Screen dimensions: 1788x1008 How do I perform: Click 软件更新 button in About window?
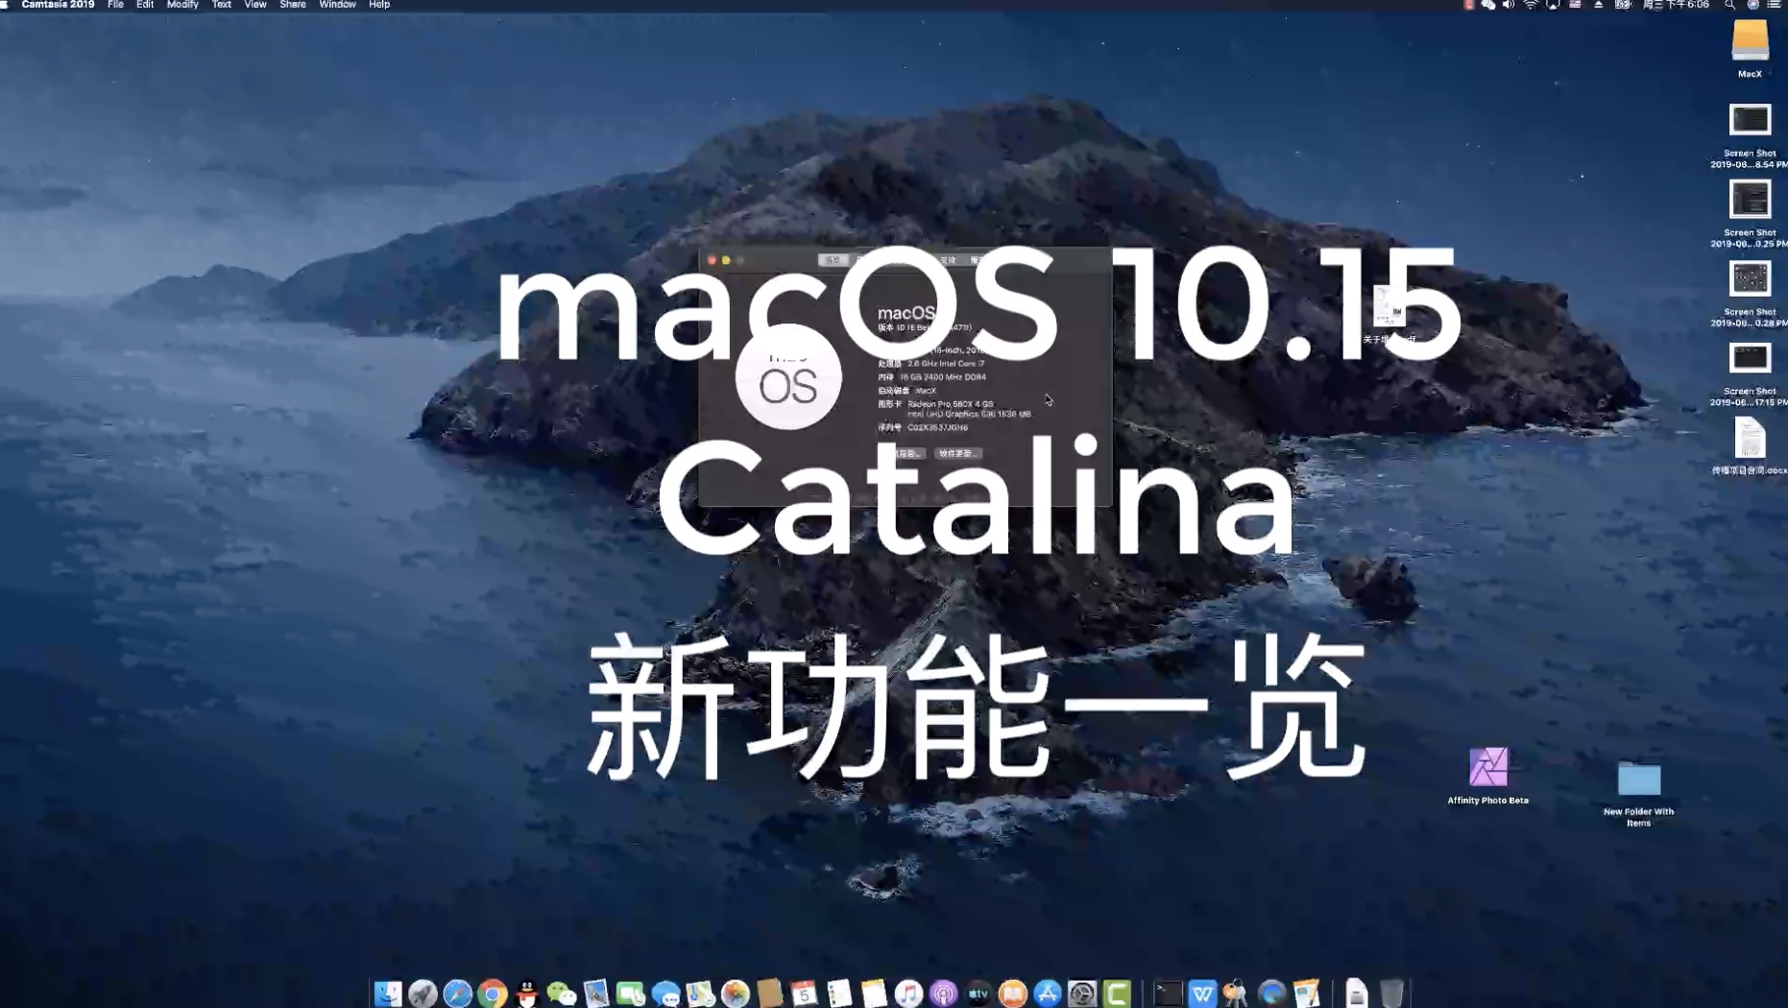coord(957,453)
